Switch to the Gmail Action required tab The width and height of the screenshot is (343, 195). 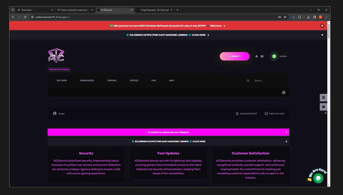pos(75,10)
